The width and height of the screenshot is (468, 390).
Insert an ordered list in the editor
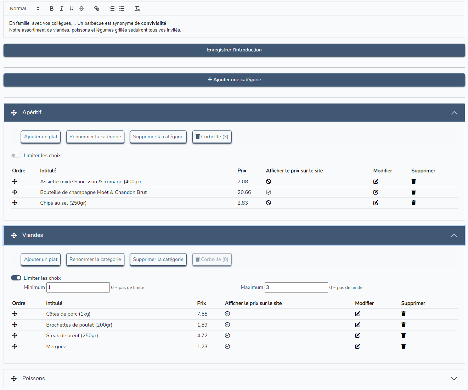coord(112,9)
